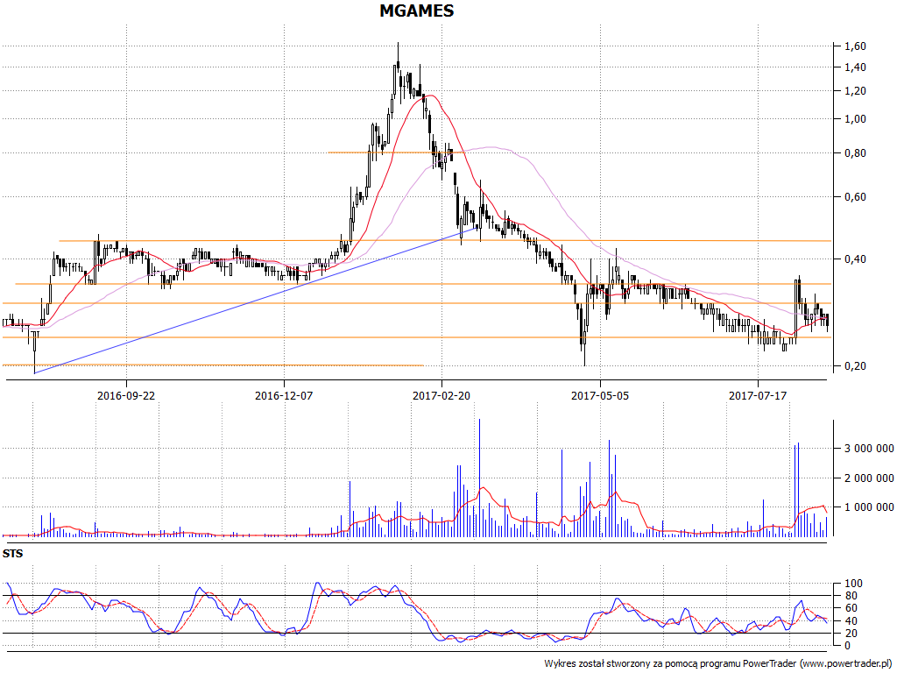Screen dimensions: 897x673
Task: Click the STS indicator panel label
Action: tap(13, 554)
